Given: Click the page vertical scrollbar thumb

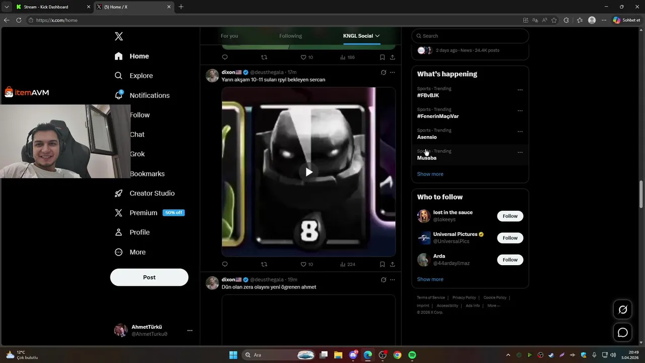Looking at the screenshot, I should (641, 194).
